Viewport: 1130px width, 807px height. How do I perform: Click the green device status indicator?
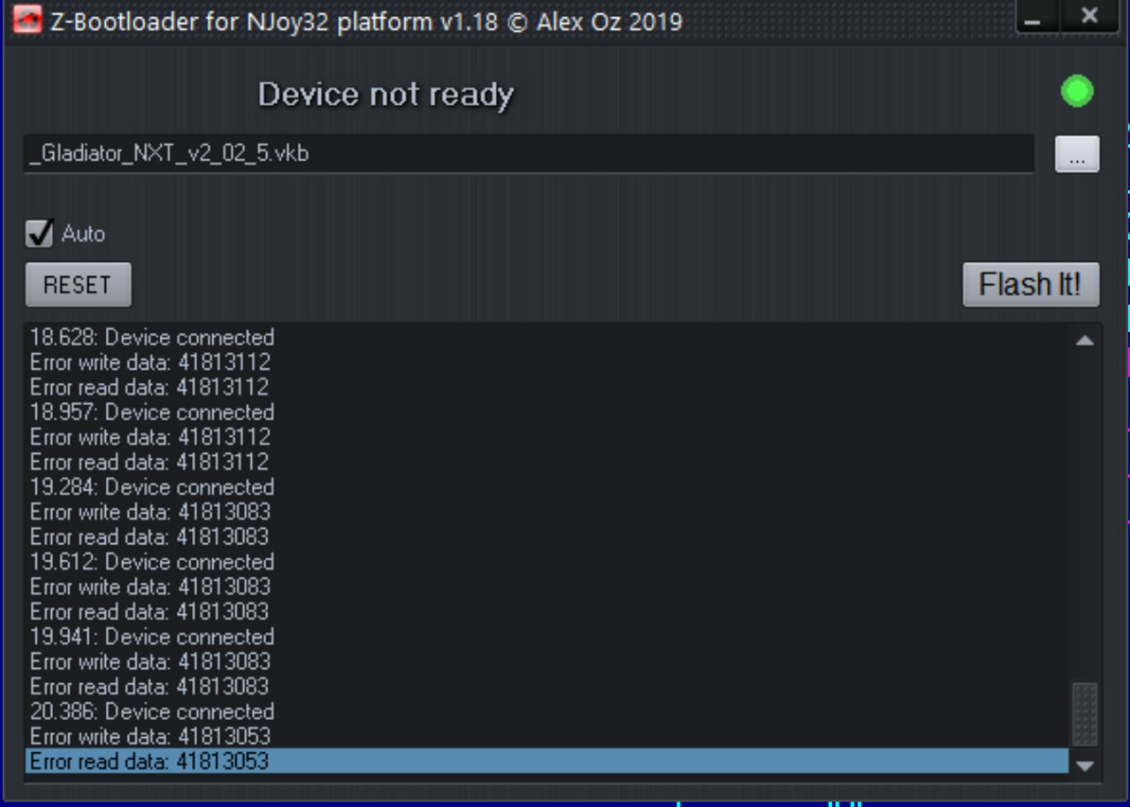point(1077,91)
